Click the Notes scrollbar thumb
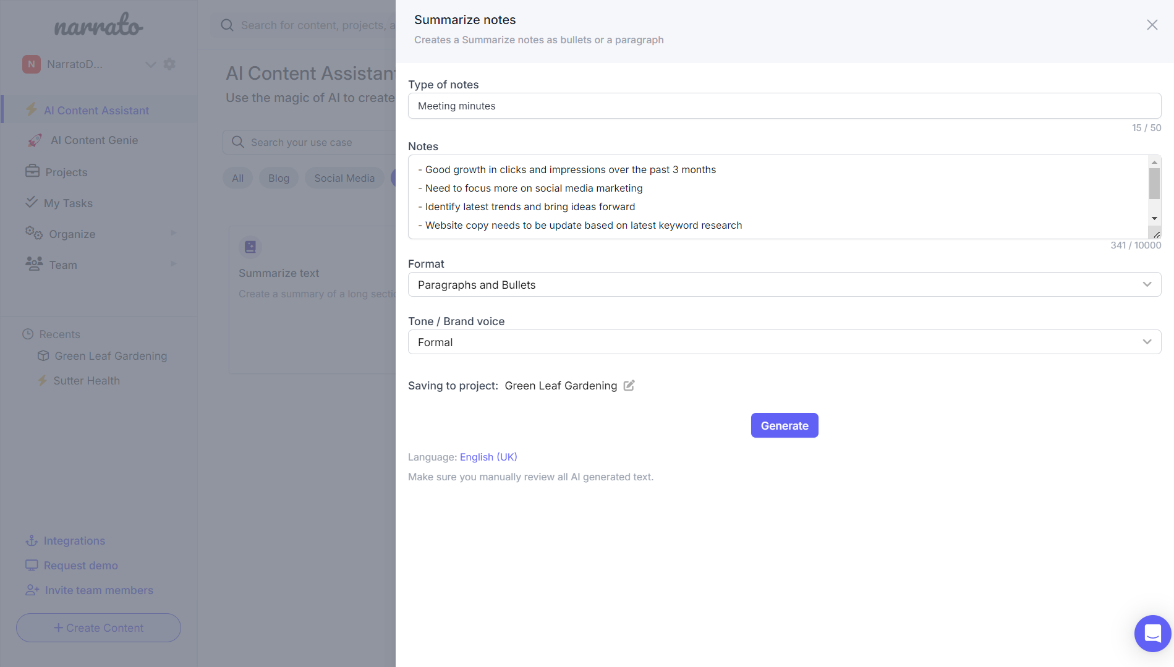Image resolution: width=1174 pixels, height=667 pixels. pyautogui.click(x=1154, y=183)
